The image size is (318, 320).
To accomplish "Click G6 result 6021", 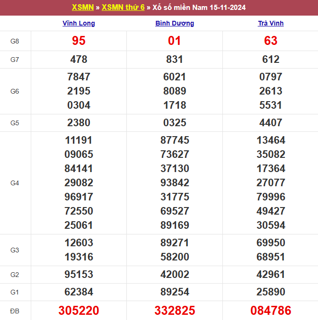I will [x=175, y=77].
